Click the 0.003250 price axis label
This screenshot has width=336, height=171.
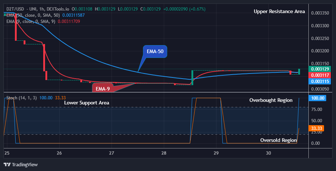coord(320,39)
